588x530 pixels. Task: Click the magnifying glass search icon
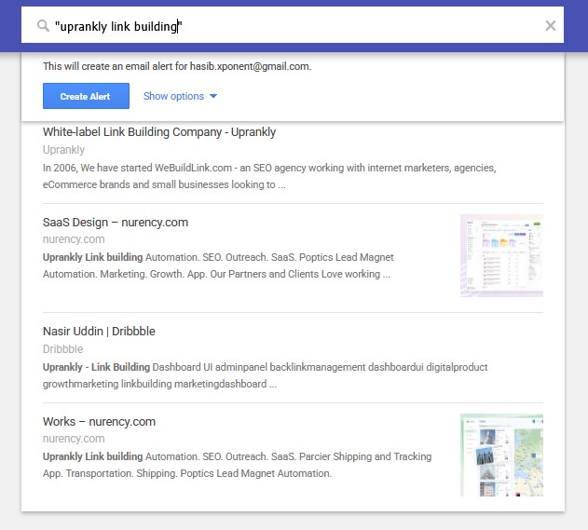tap(43, 26)
